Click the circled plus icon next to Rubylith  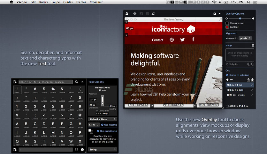coord(249,64)
